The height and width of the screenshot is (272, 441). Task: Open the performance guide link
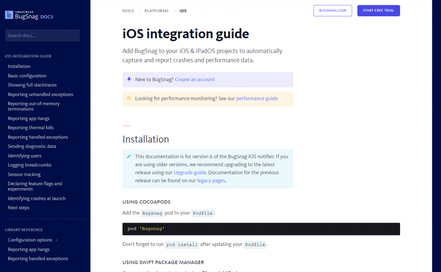pos(257,99)
